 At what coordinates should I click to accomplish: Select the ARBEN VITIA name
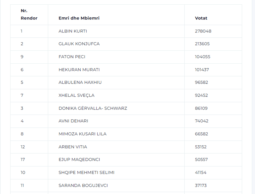click(73, 147)
